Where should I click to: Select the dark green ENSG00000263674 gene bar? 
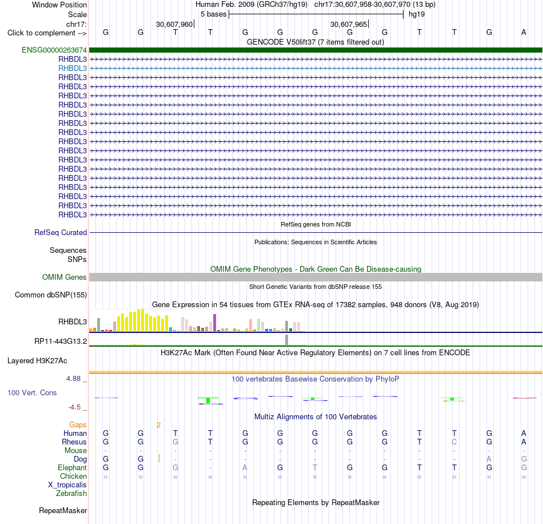pos(316,50)
